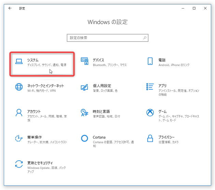Maximize the 設定 window
Screen dimensions: 215x190
click(x=194, y=8)
